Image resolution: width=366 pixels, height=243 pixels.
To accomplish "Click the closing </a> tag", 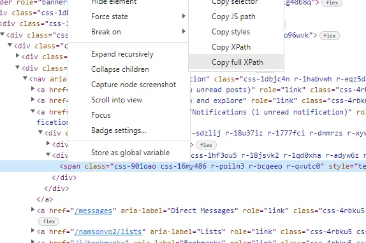I will pyautogui.click(x=45, y=200).
